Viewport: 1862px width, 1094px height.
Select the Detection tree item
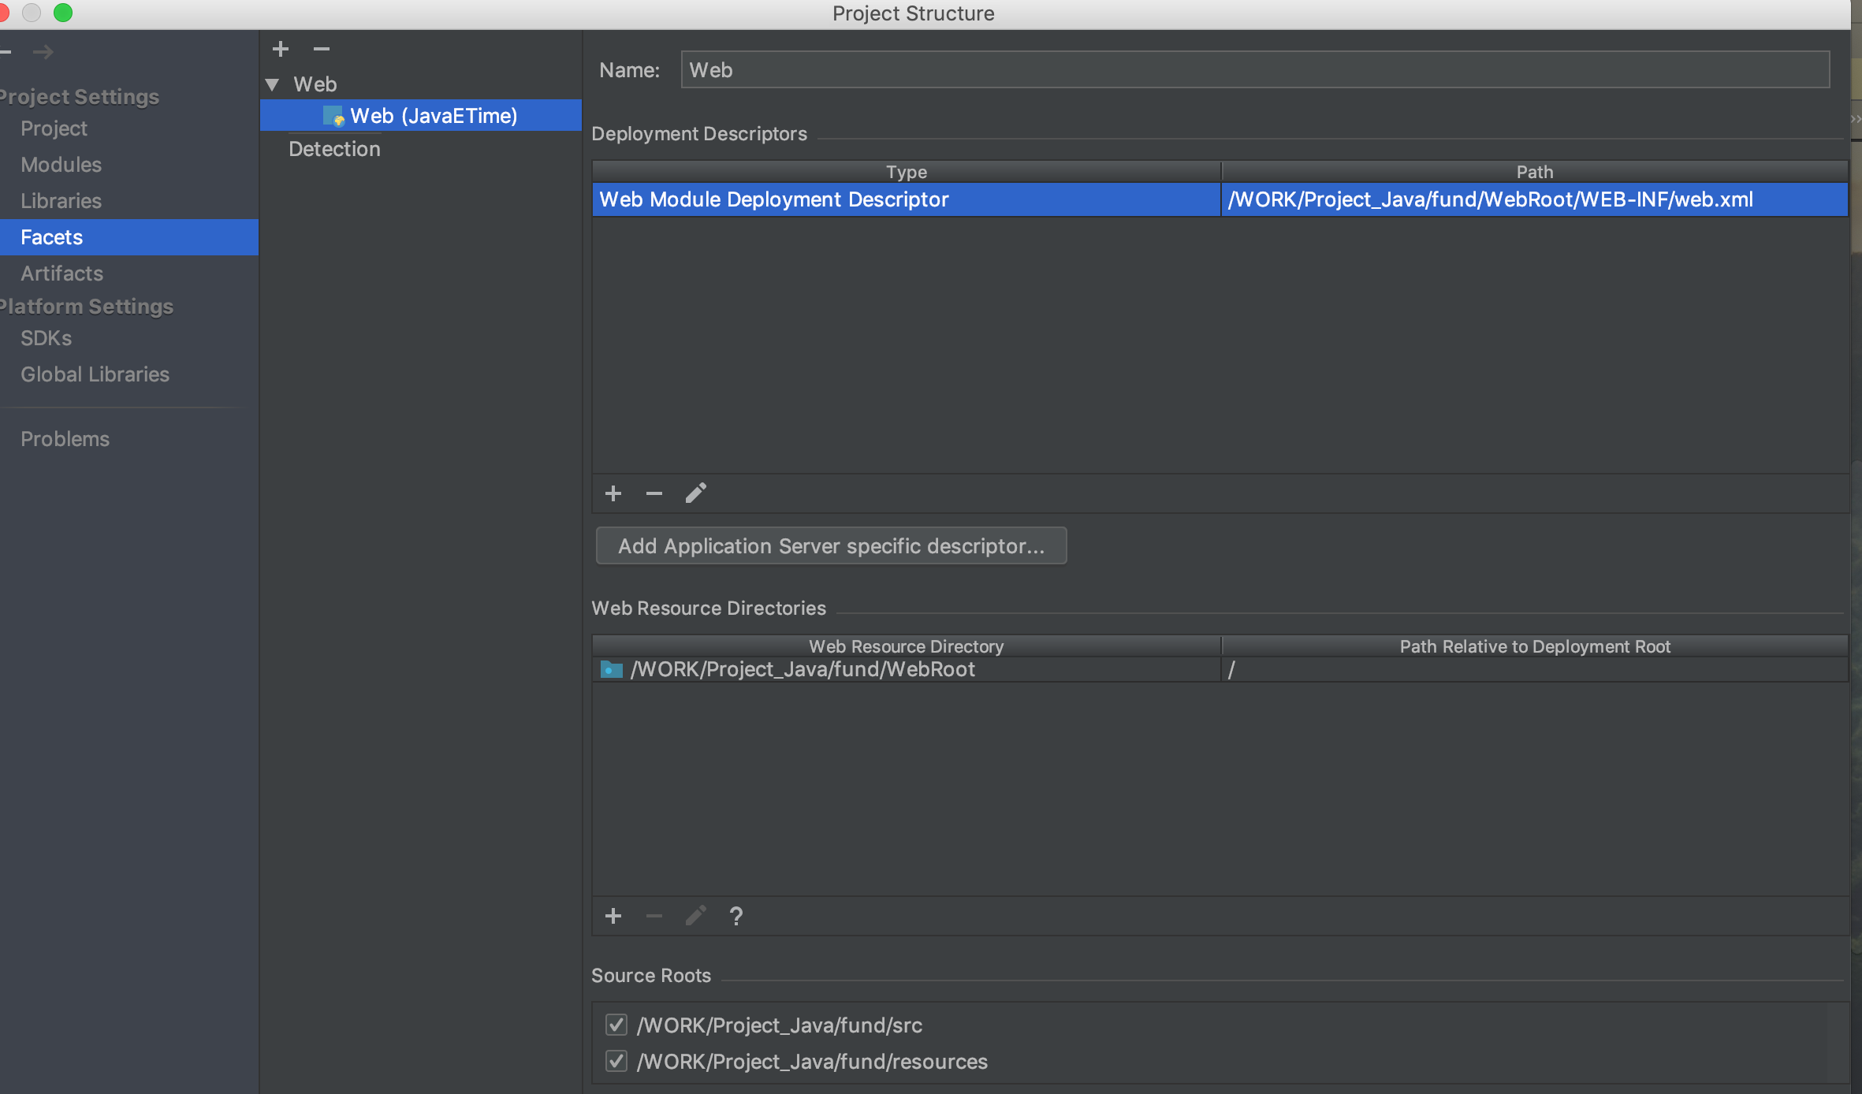pos(334,149)
